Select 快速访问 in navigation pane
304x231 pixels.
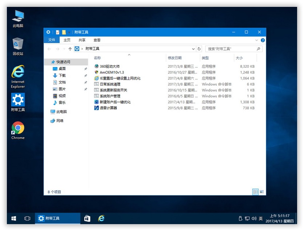[66, 62]
